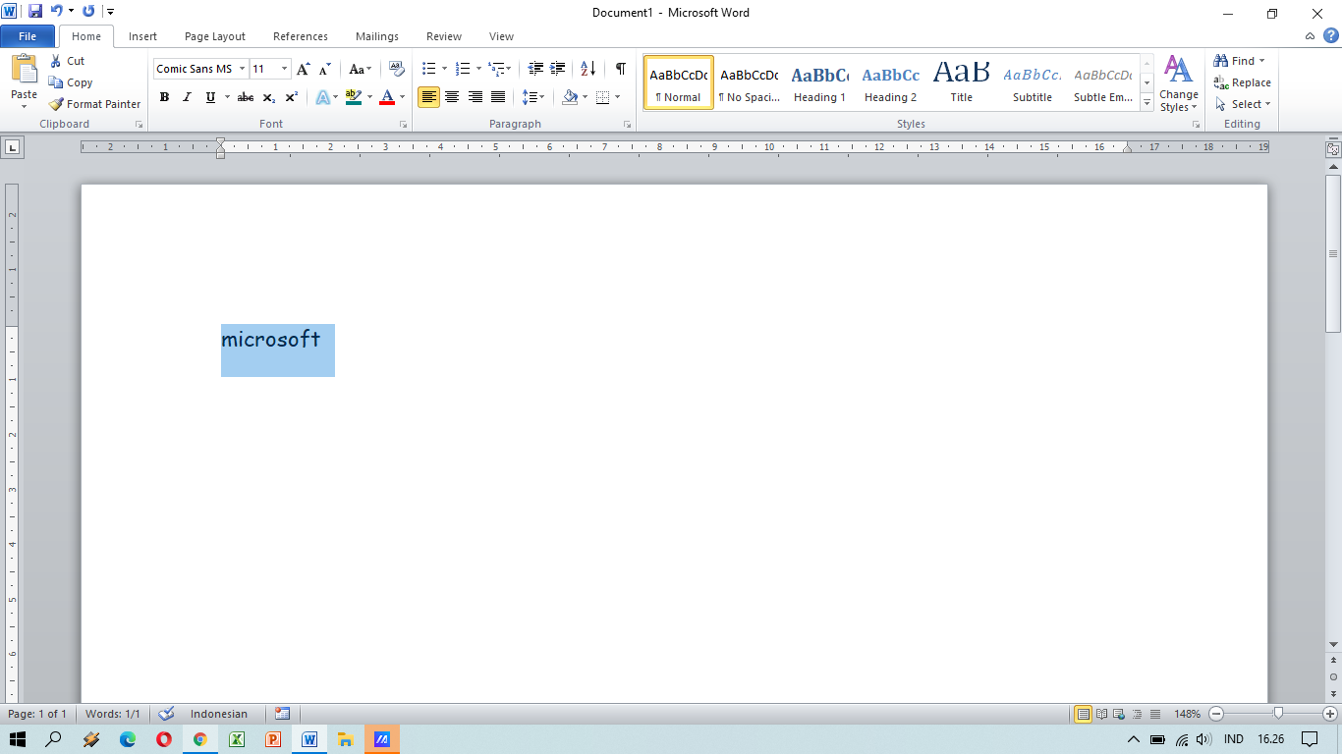Viewport: 1342px width, 754px height.
Task: Open Excel from the Windows taskbar
Action: tap(237, 739)
